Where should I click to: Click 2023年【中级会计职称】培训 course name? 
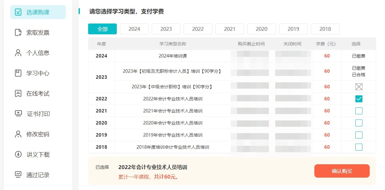tap(172, 87)
